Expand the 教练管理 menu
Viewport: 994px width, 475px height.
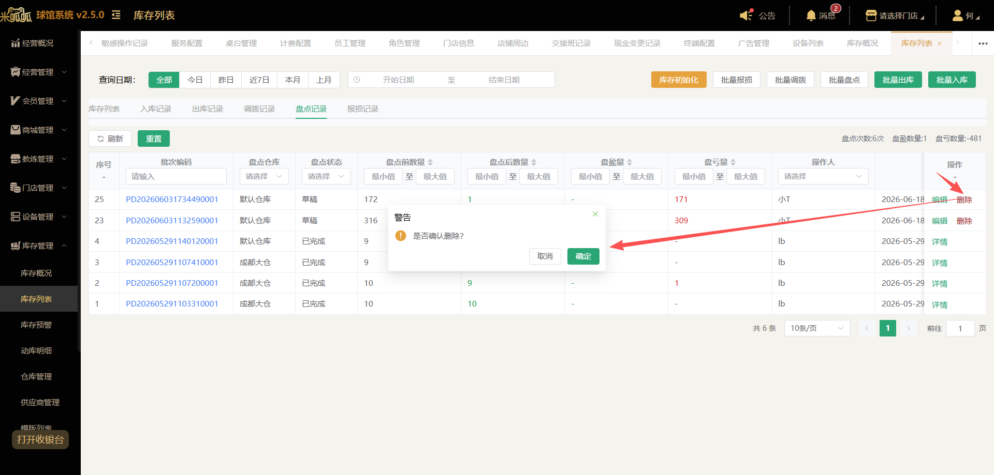[39, 159]
